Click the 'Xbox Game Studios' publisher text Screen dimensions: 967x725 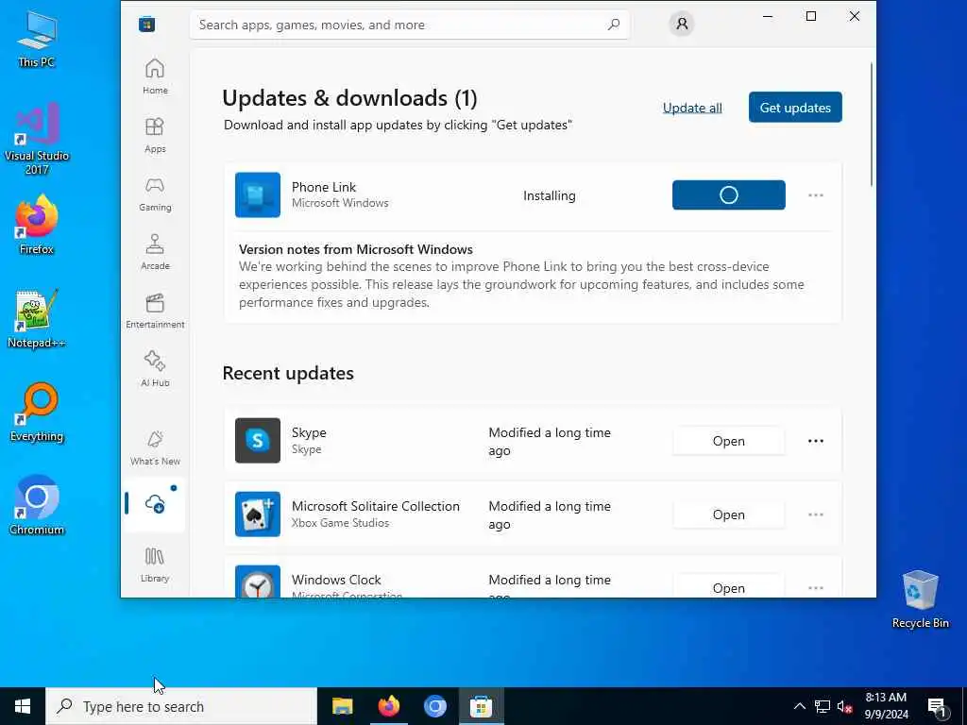(340, 523)
